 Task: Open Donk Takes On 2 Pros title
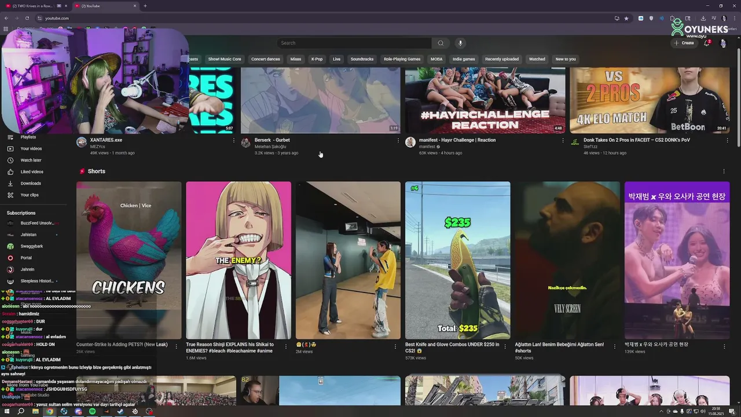pyautogui.click(x=636, y=140)
